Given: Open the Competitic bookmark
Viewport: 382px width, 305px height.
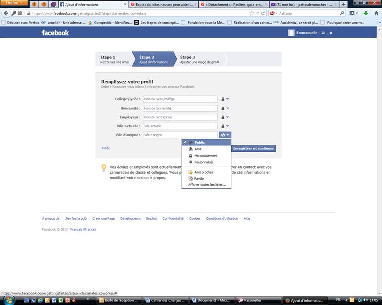Looking at the screenshot, I should coord(110,23).
